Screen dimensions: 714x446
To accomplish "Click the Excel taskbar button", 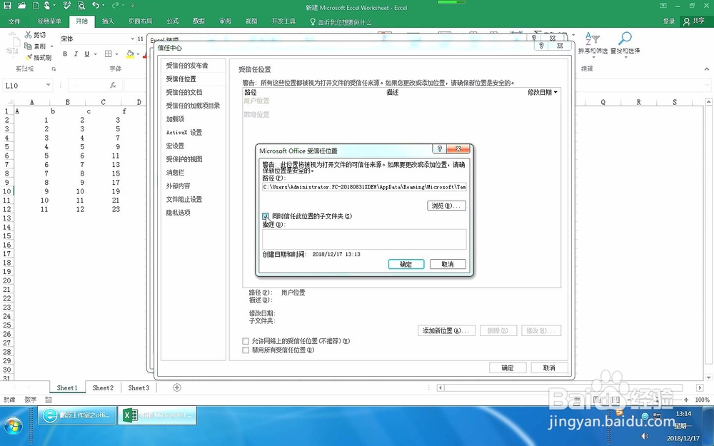I will tap(157, 415).
